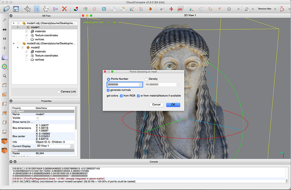
Task: Click the 1:1 zoom scale icon
Action: tap(4, 39)
